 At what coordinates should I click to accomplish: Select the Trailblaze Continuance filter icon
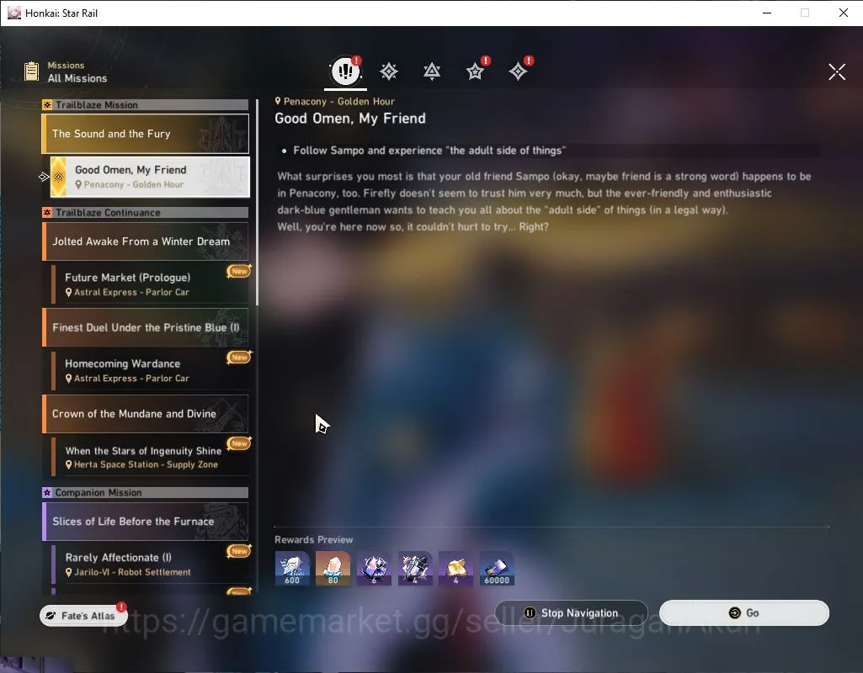point(431,72)
